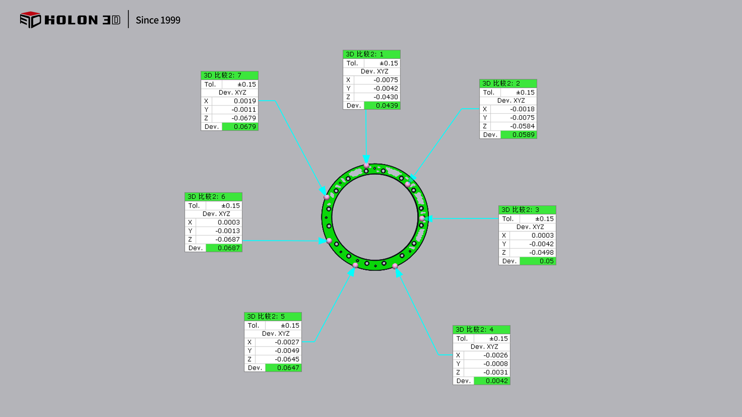Select the 3D comparison 2 annotation header
This screenshot has width=742, height=417.
(x=508, y=83)
